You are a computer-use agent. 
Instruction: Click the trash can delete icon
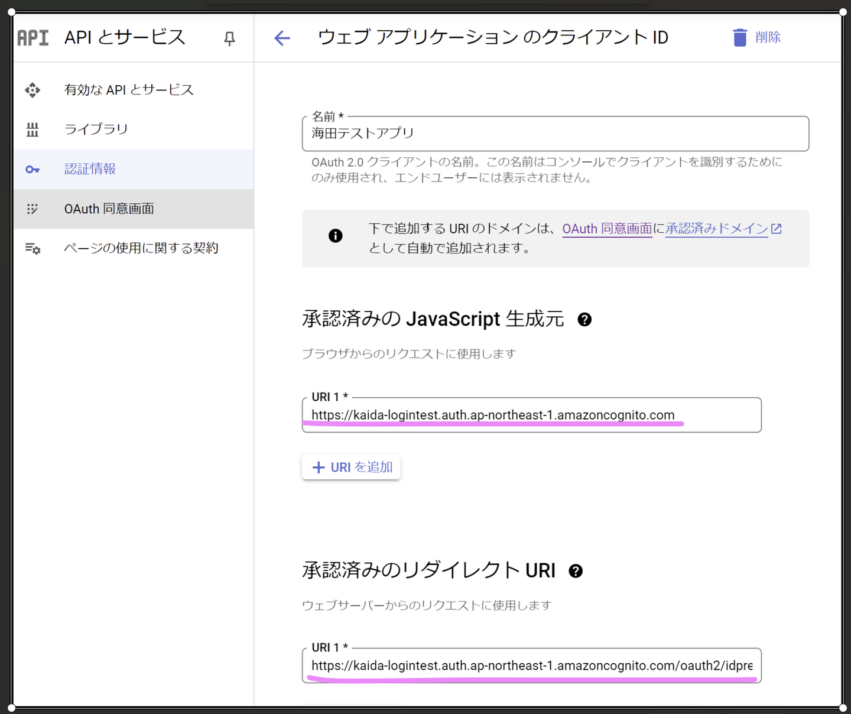click(739, 38)
